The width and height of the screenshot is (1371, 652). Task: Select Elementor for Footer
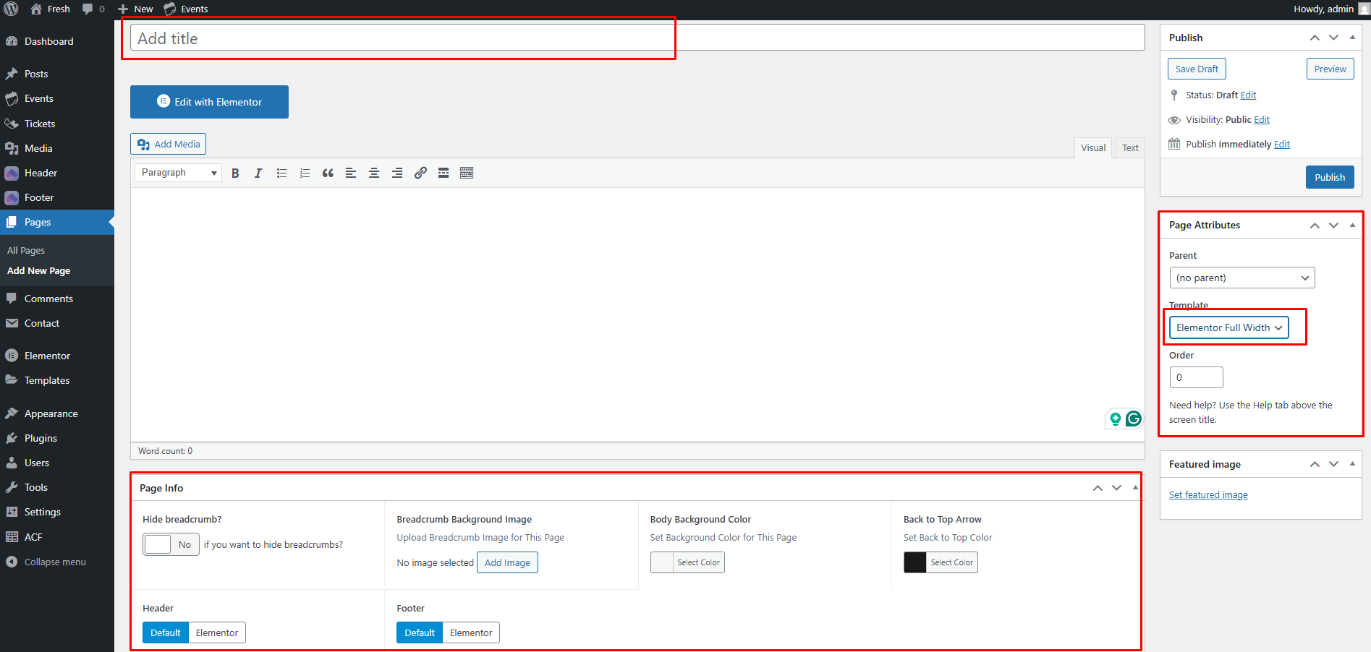[x=471, y=632]
